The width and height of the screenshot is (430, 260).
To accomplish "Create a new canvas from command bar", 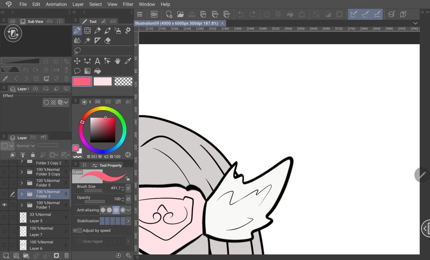I will tap(169, 14).
